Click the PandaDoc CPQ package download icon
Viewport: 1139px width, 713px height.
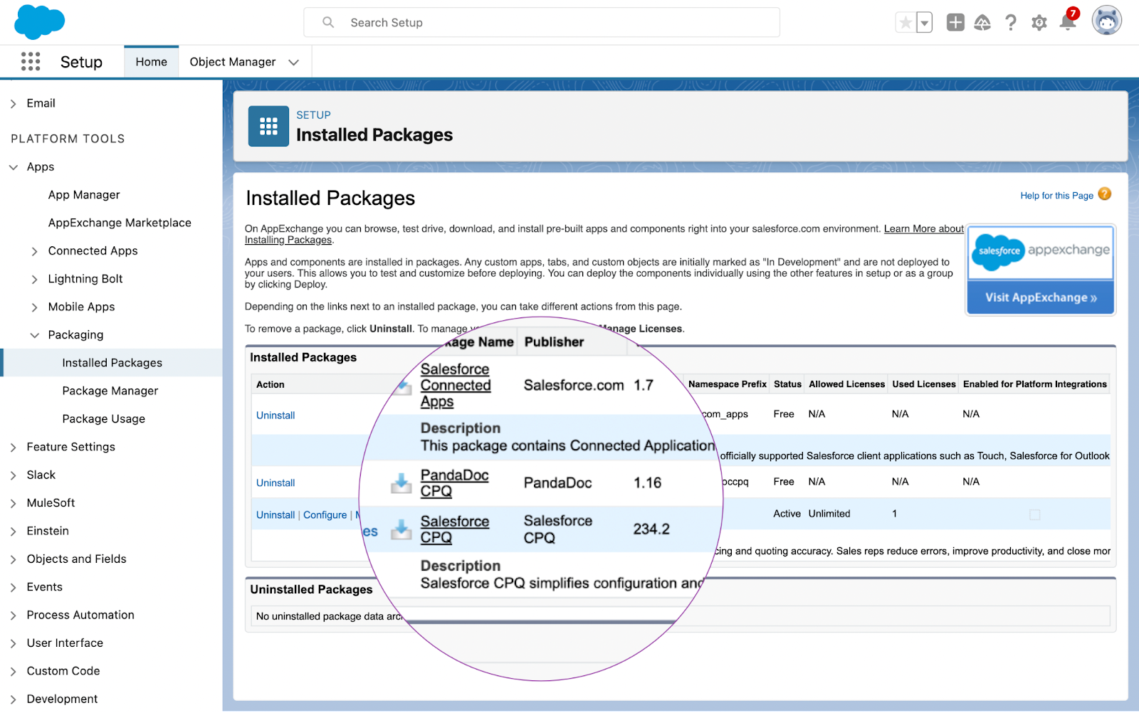401,483
